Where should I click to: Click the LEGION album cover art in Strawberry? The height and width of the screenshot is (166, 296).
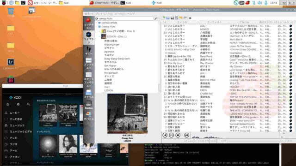(128, 114)
